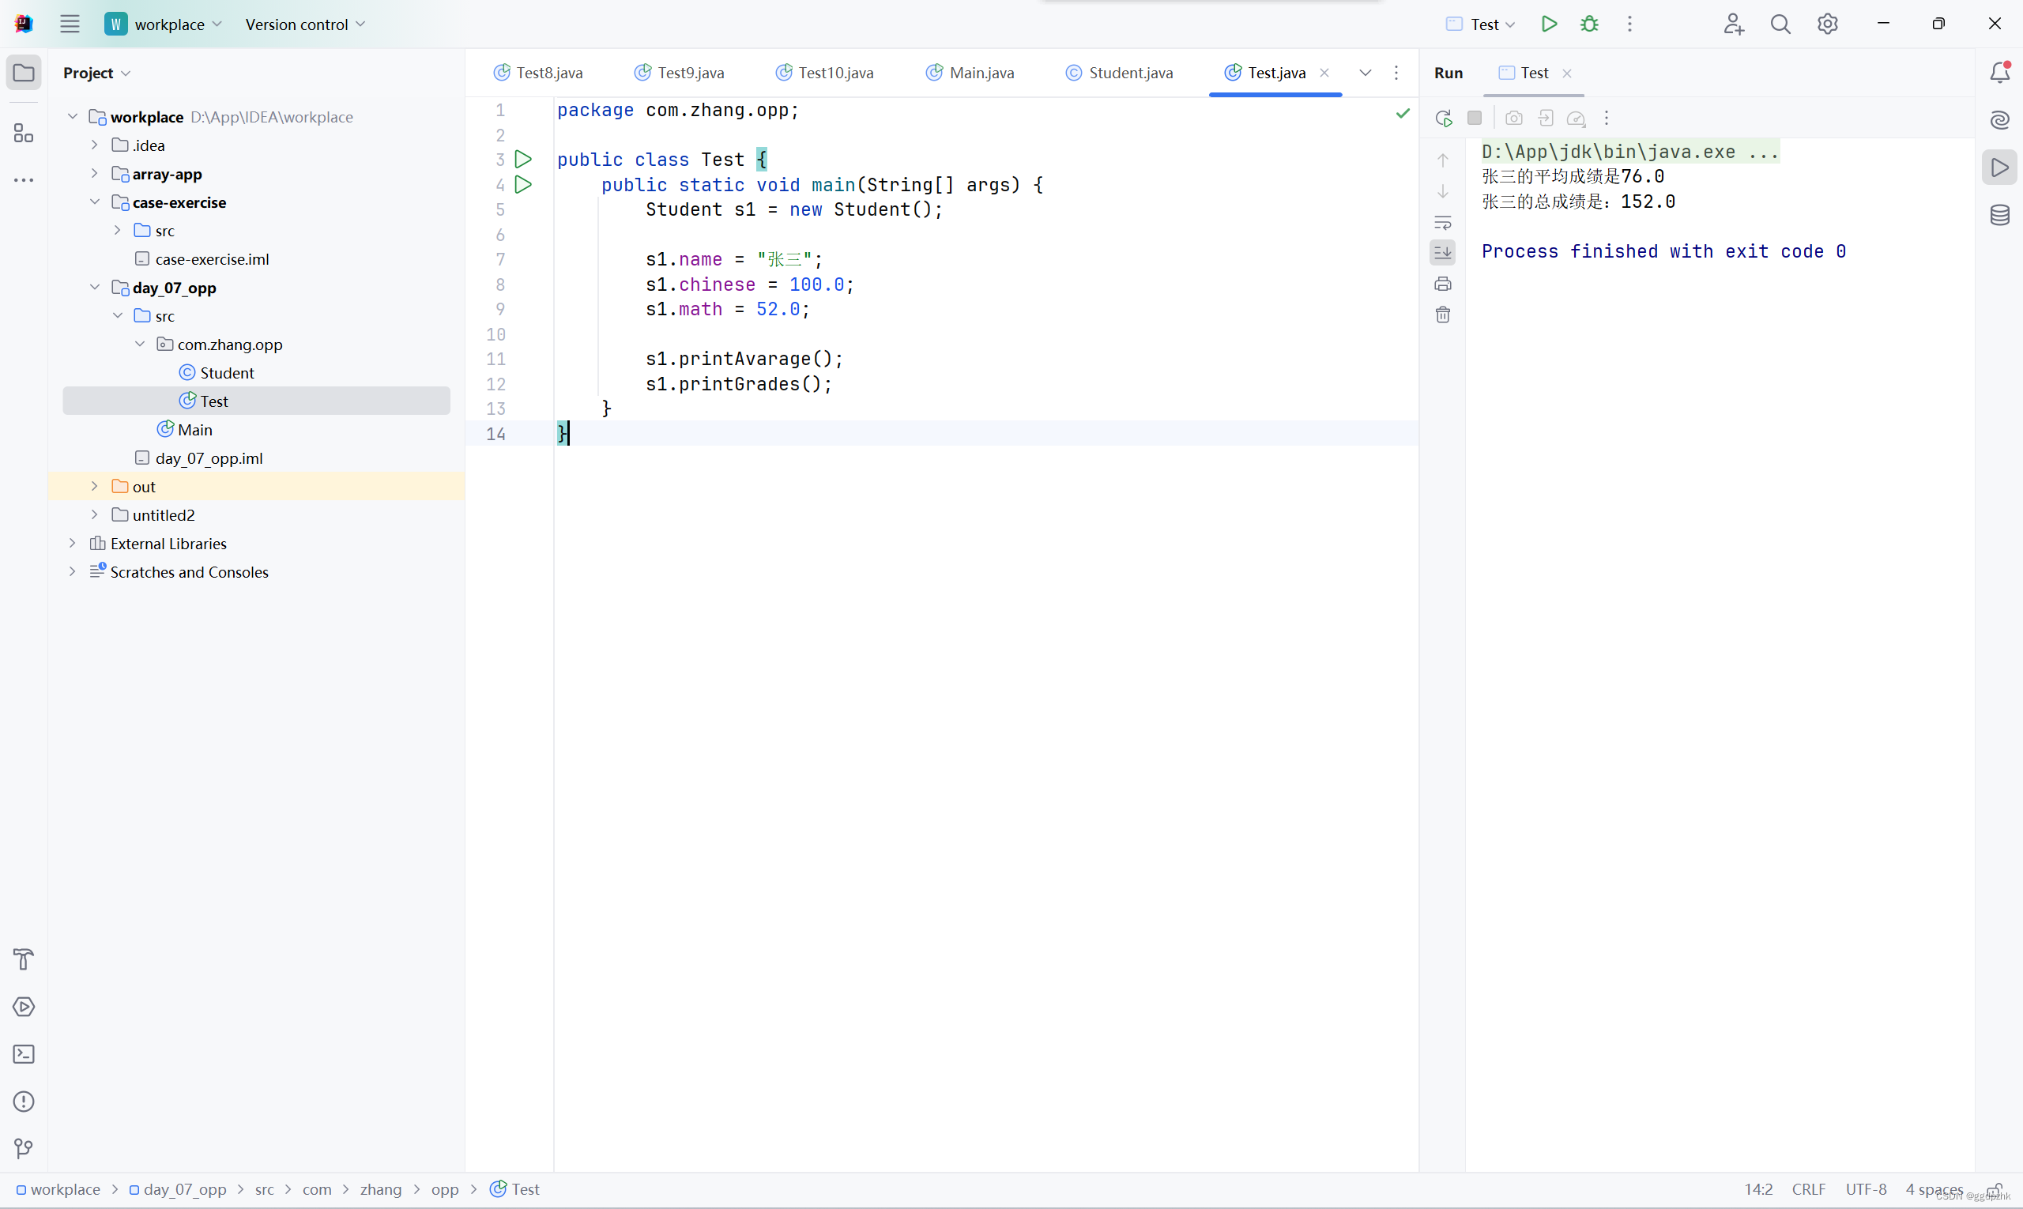This screenshot has width=2023, height=1209.
Task: Open the AI Assistant spiral icon
Action: pos(1999,120)
